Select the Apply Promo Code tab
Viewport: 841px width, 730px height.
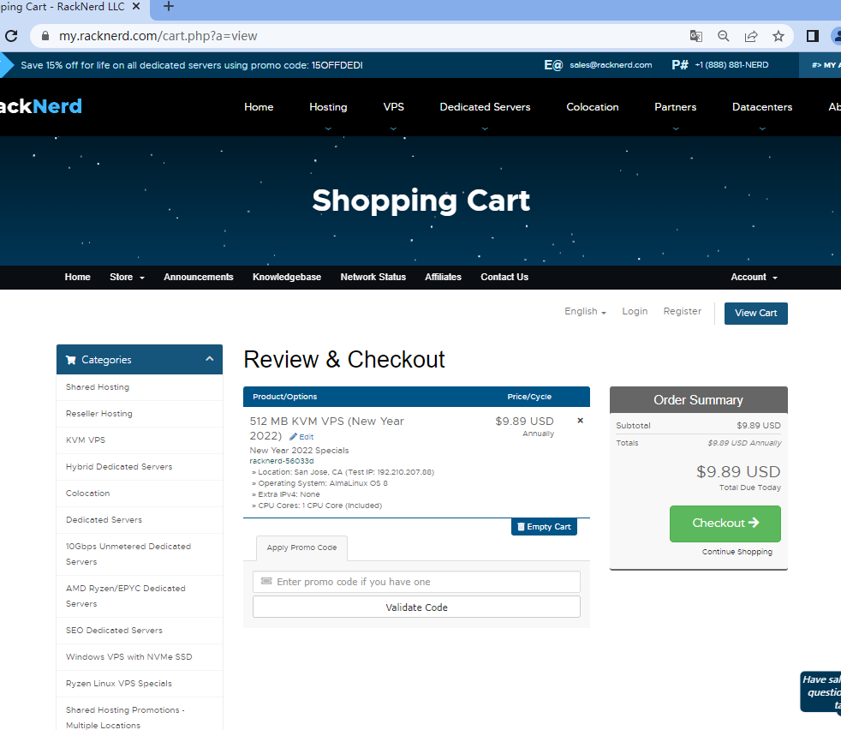point(301,547)
